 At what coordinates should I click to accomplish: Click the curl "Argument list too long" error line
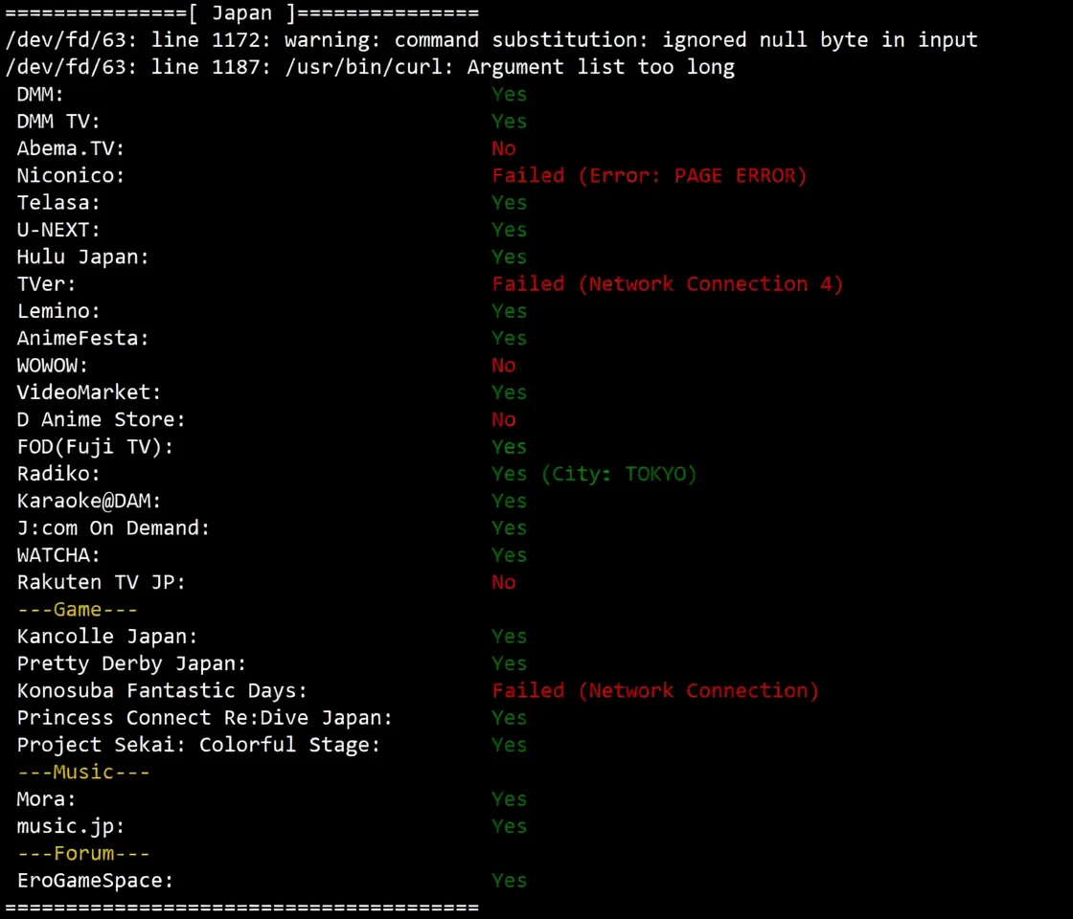(370, 67)
